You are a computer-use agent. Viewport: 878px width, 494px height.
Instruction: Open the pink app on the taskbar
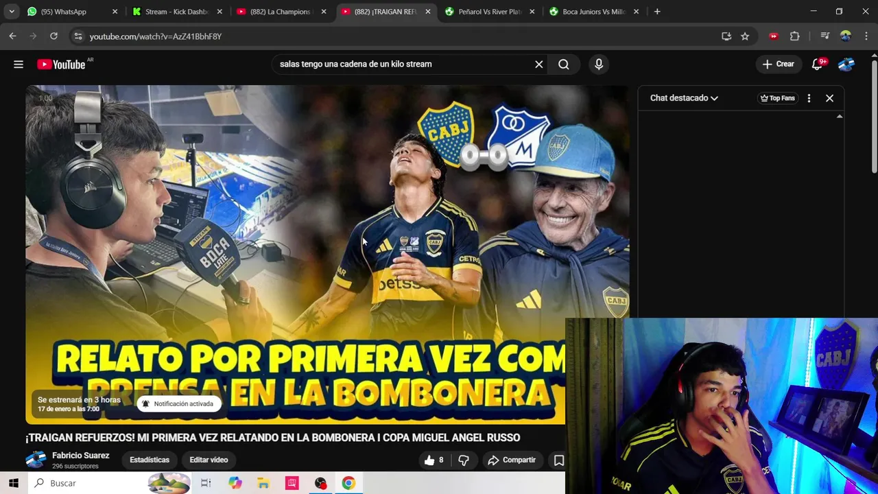pyautogui.click(x=292, y=484)
